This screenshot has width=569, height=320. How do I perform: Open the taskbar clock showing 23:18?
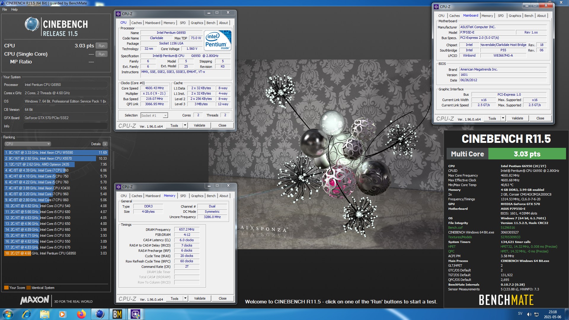552,314
